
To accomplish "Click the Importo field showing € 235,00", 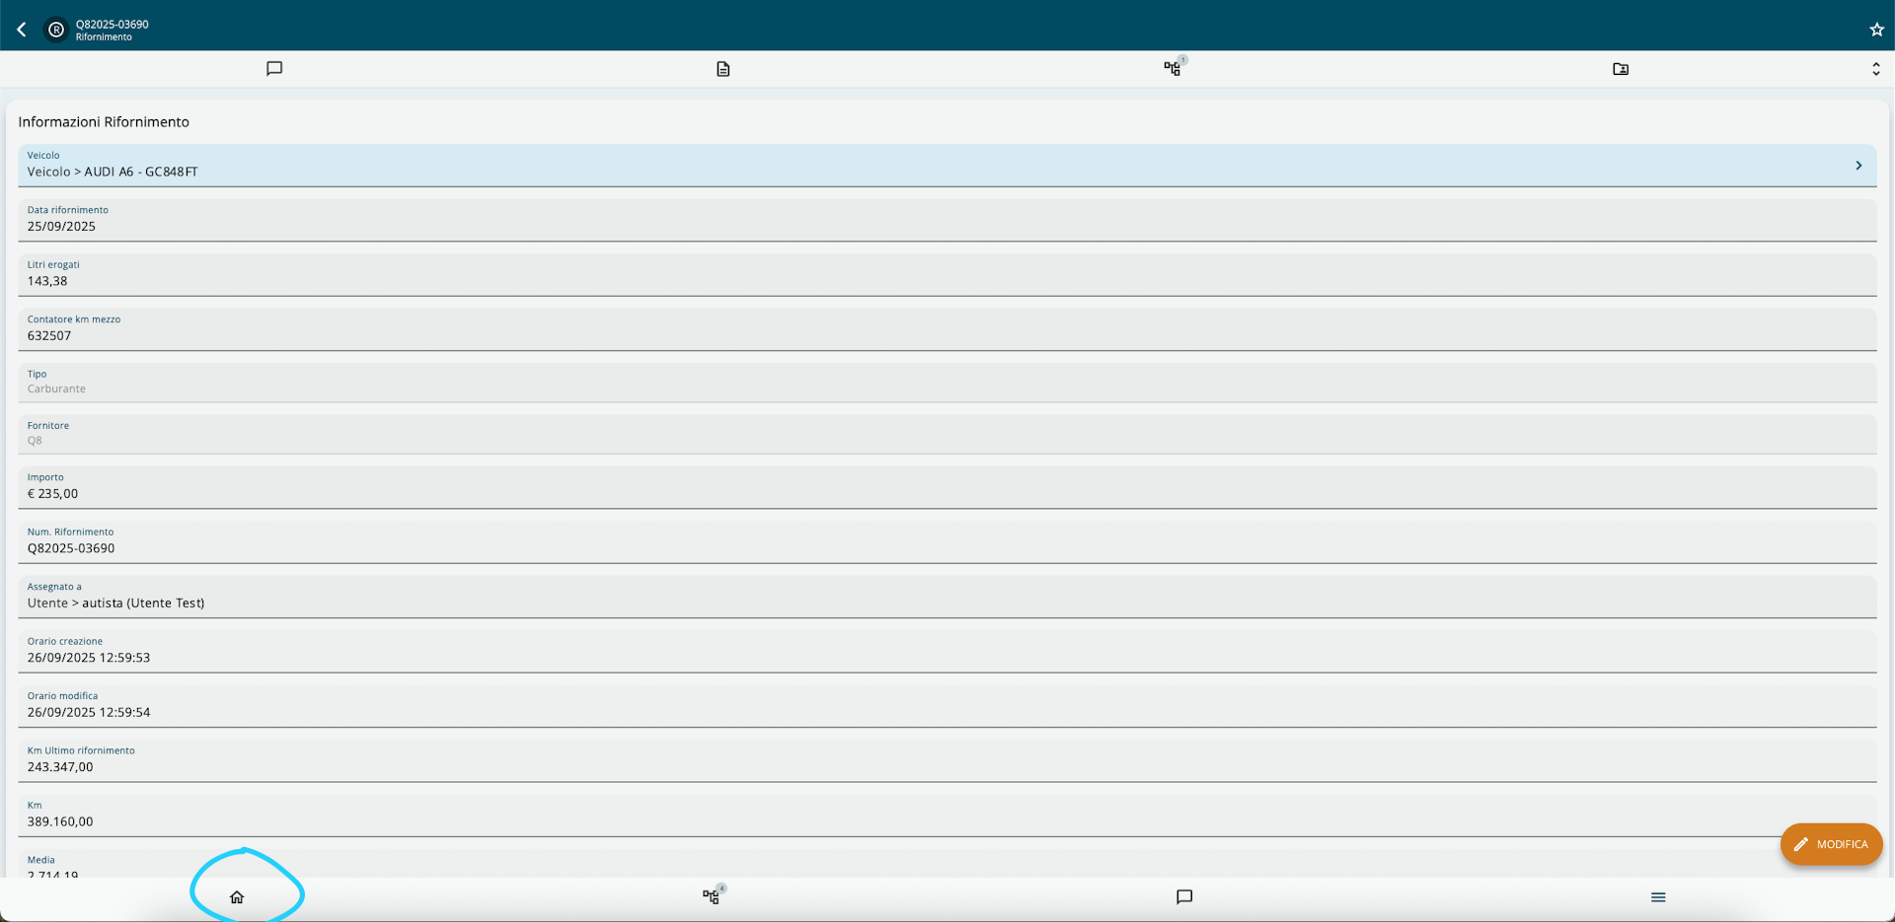I will [947, 487].
